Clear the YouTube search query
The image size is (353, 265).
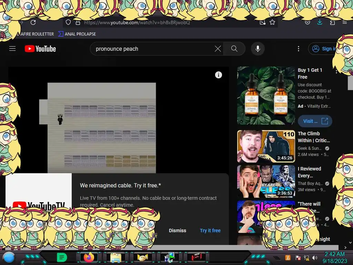tap(218, 49)
